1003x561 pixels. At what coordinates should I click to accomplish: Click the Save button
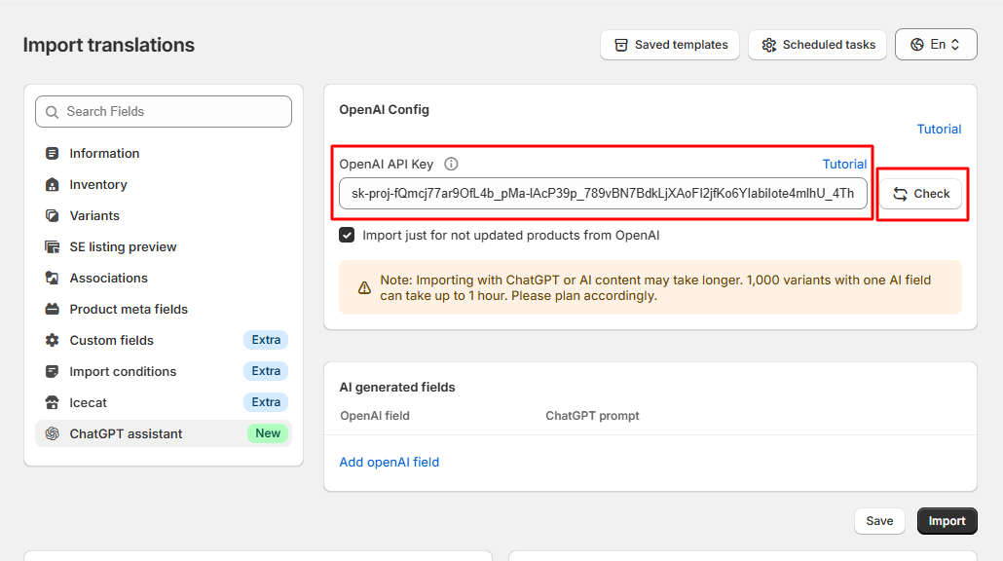point(879,521)
